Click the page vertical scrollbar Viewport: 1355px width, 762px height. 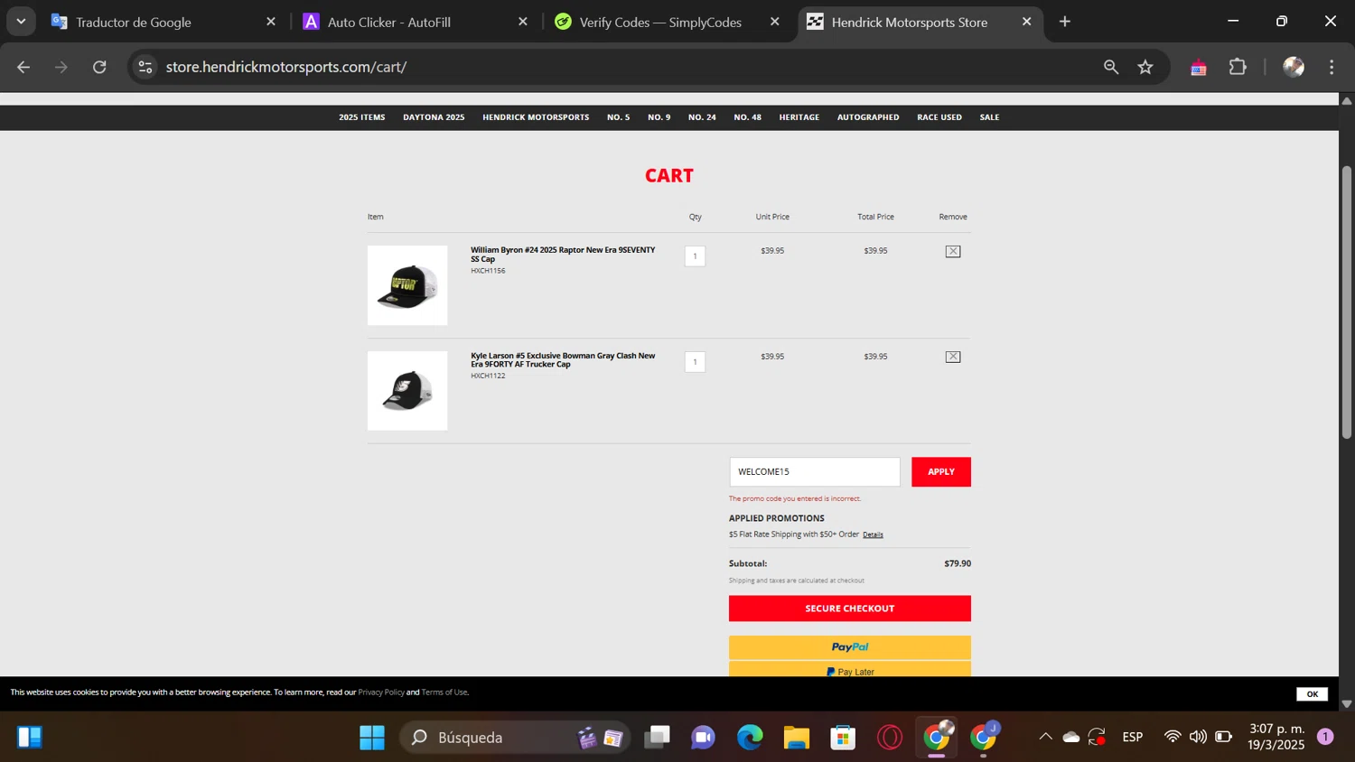(x=1347, y=302)
